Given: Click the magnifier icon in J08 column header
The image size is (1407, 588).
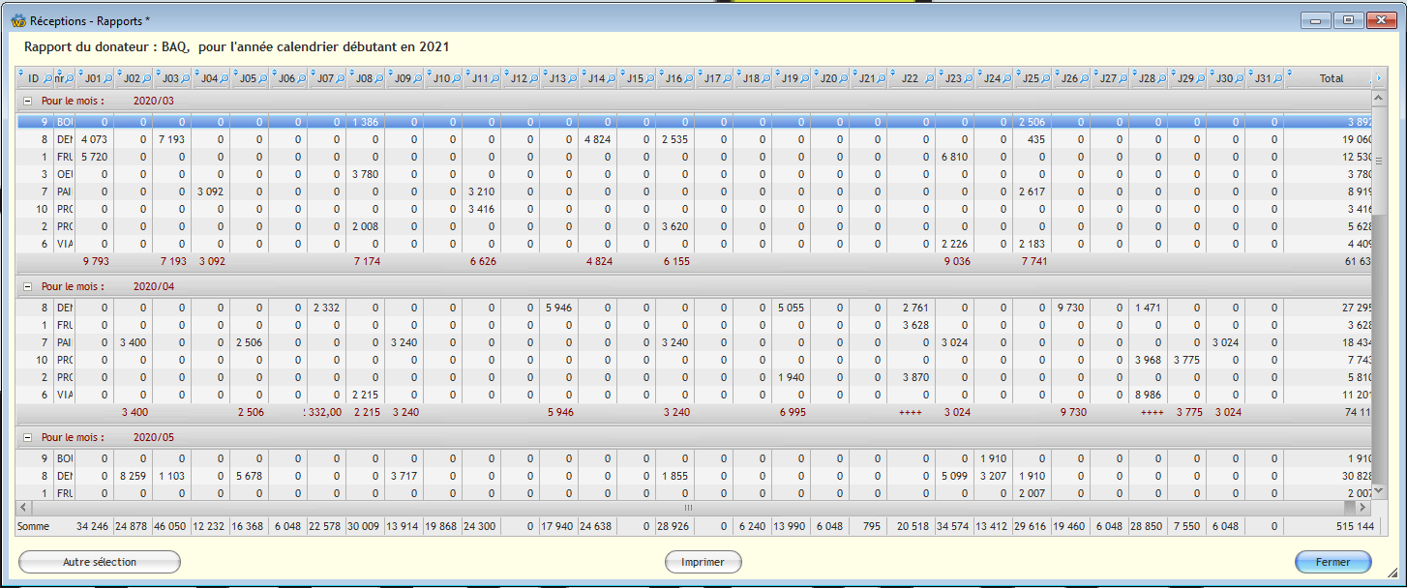Looking at the screenshot, I should pos(378,78).
